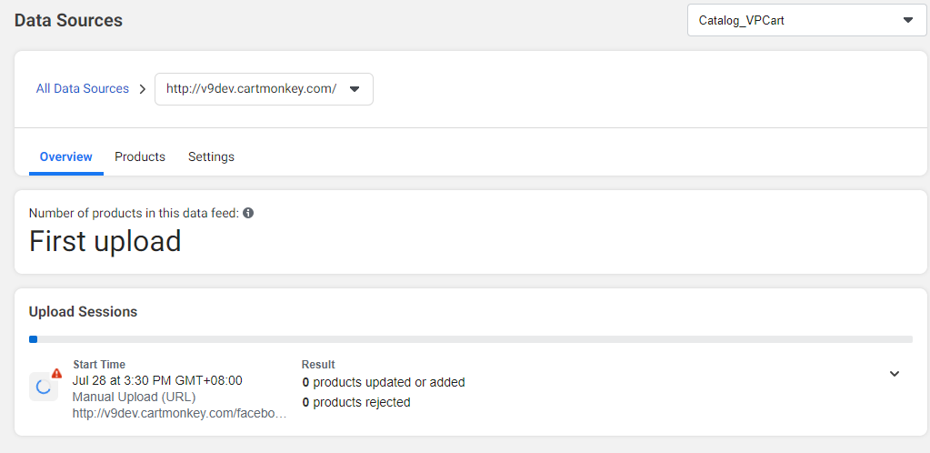The image size is (930, 453).
Task: Click the caret arrow in Catalog_VPCart selector
Action: [907, 20]
